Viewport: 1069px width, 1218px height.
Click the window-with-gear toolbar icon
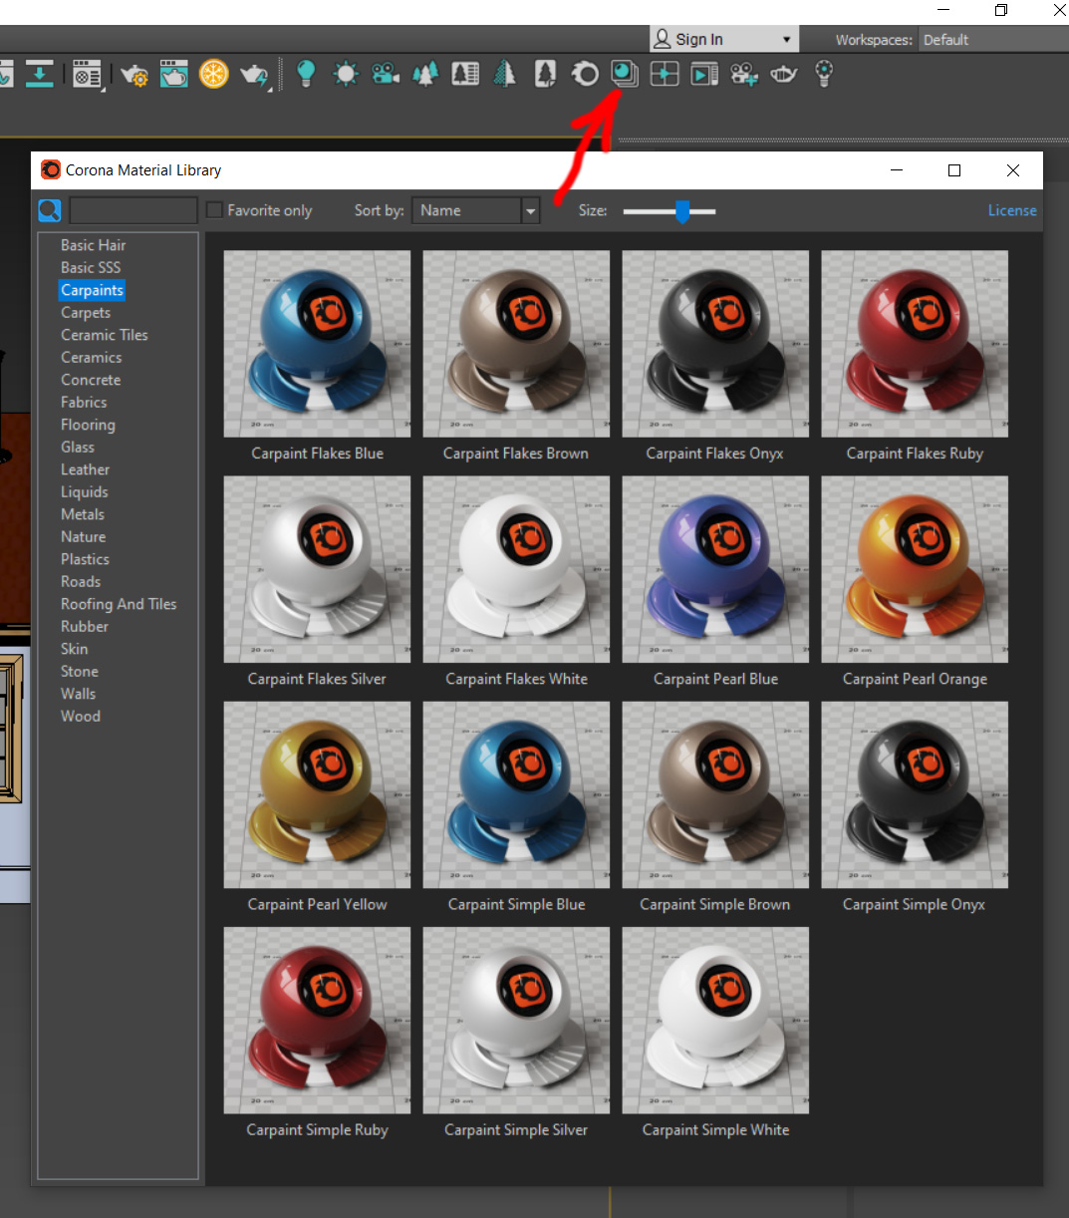pos(88,75)
